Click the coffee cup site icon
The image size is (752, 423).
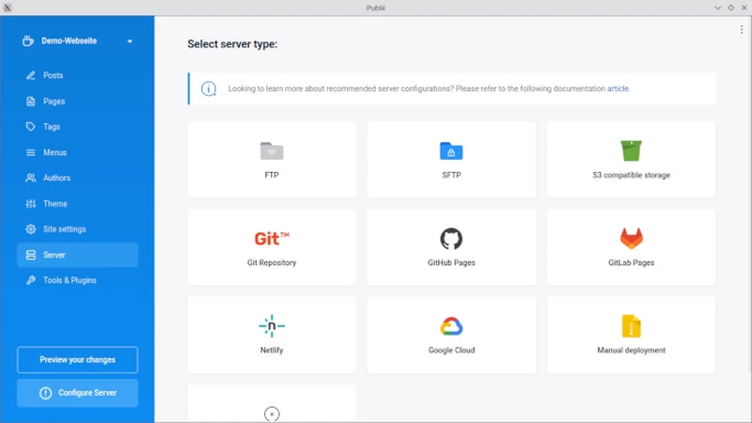(28, 40)
